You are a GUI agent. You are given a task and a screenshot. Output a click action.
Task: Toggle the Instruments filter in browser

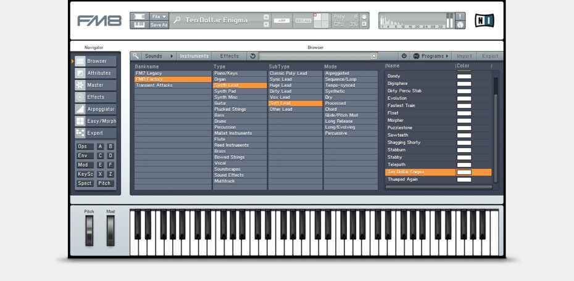194,56
